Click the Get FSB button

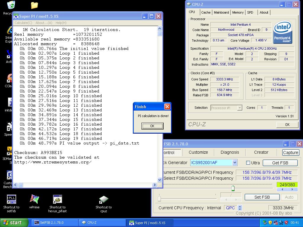click(x=280, y=163)
